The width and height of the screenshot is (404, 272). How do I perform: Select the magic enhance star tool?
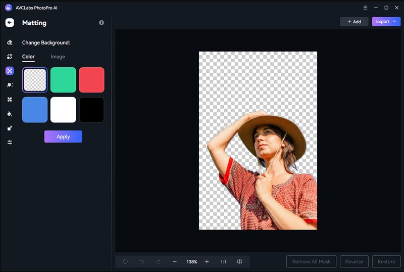[10, 85]
